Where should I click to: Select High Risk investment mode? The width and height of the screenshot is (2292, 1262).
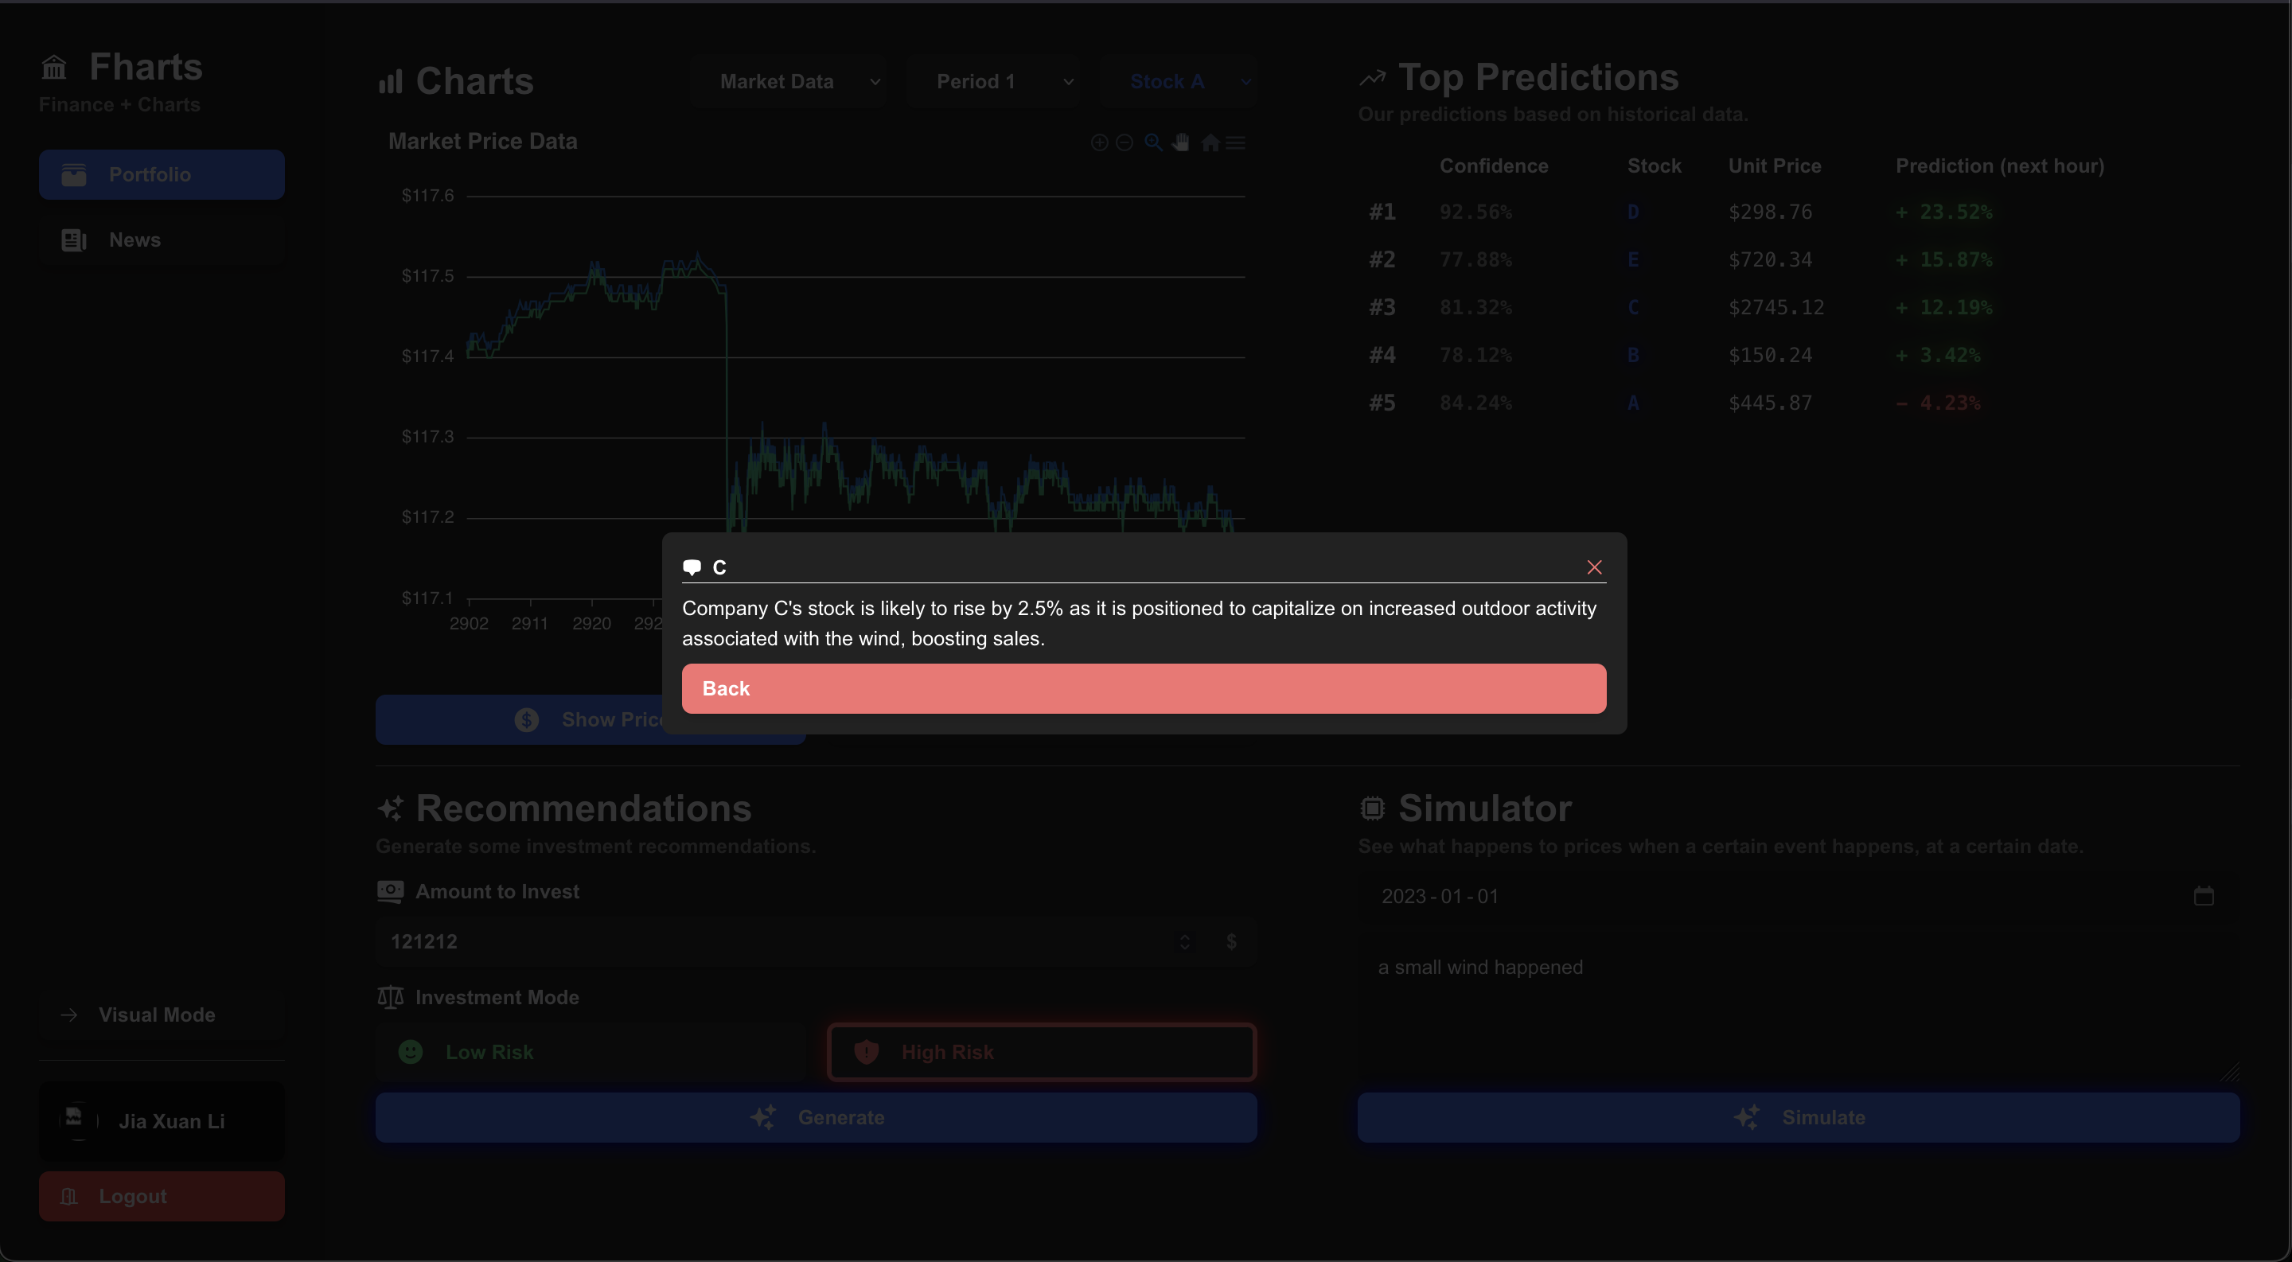(x=1041, y=1052)
